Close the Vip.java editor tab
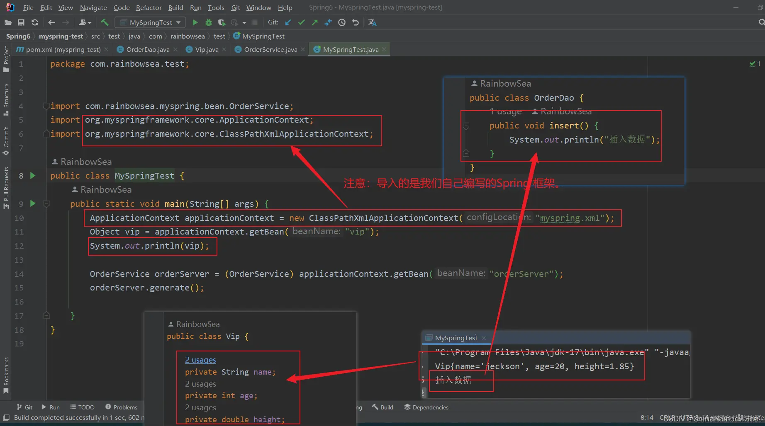The height and width of the screenshot is (426, 765). click(x=224, y=49)
